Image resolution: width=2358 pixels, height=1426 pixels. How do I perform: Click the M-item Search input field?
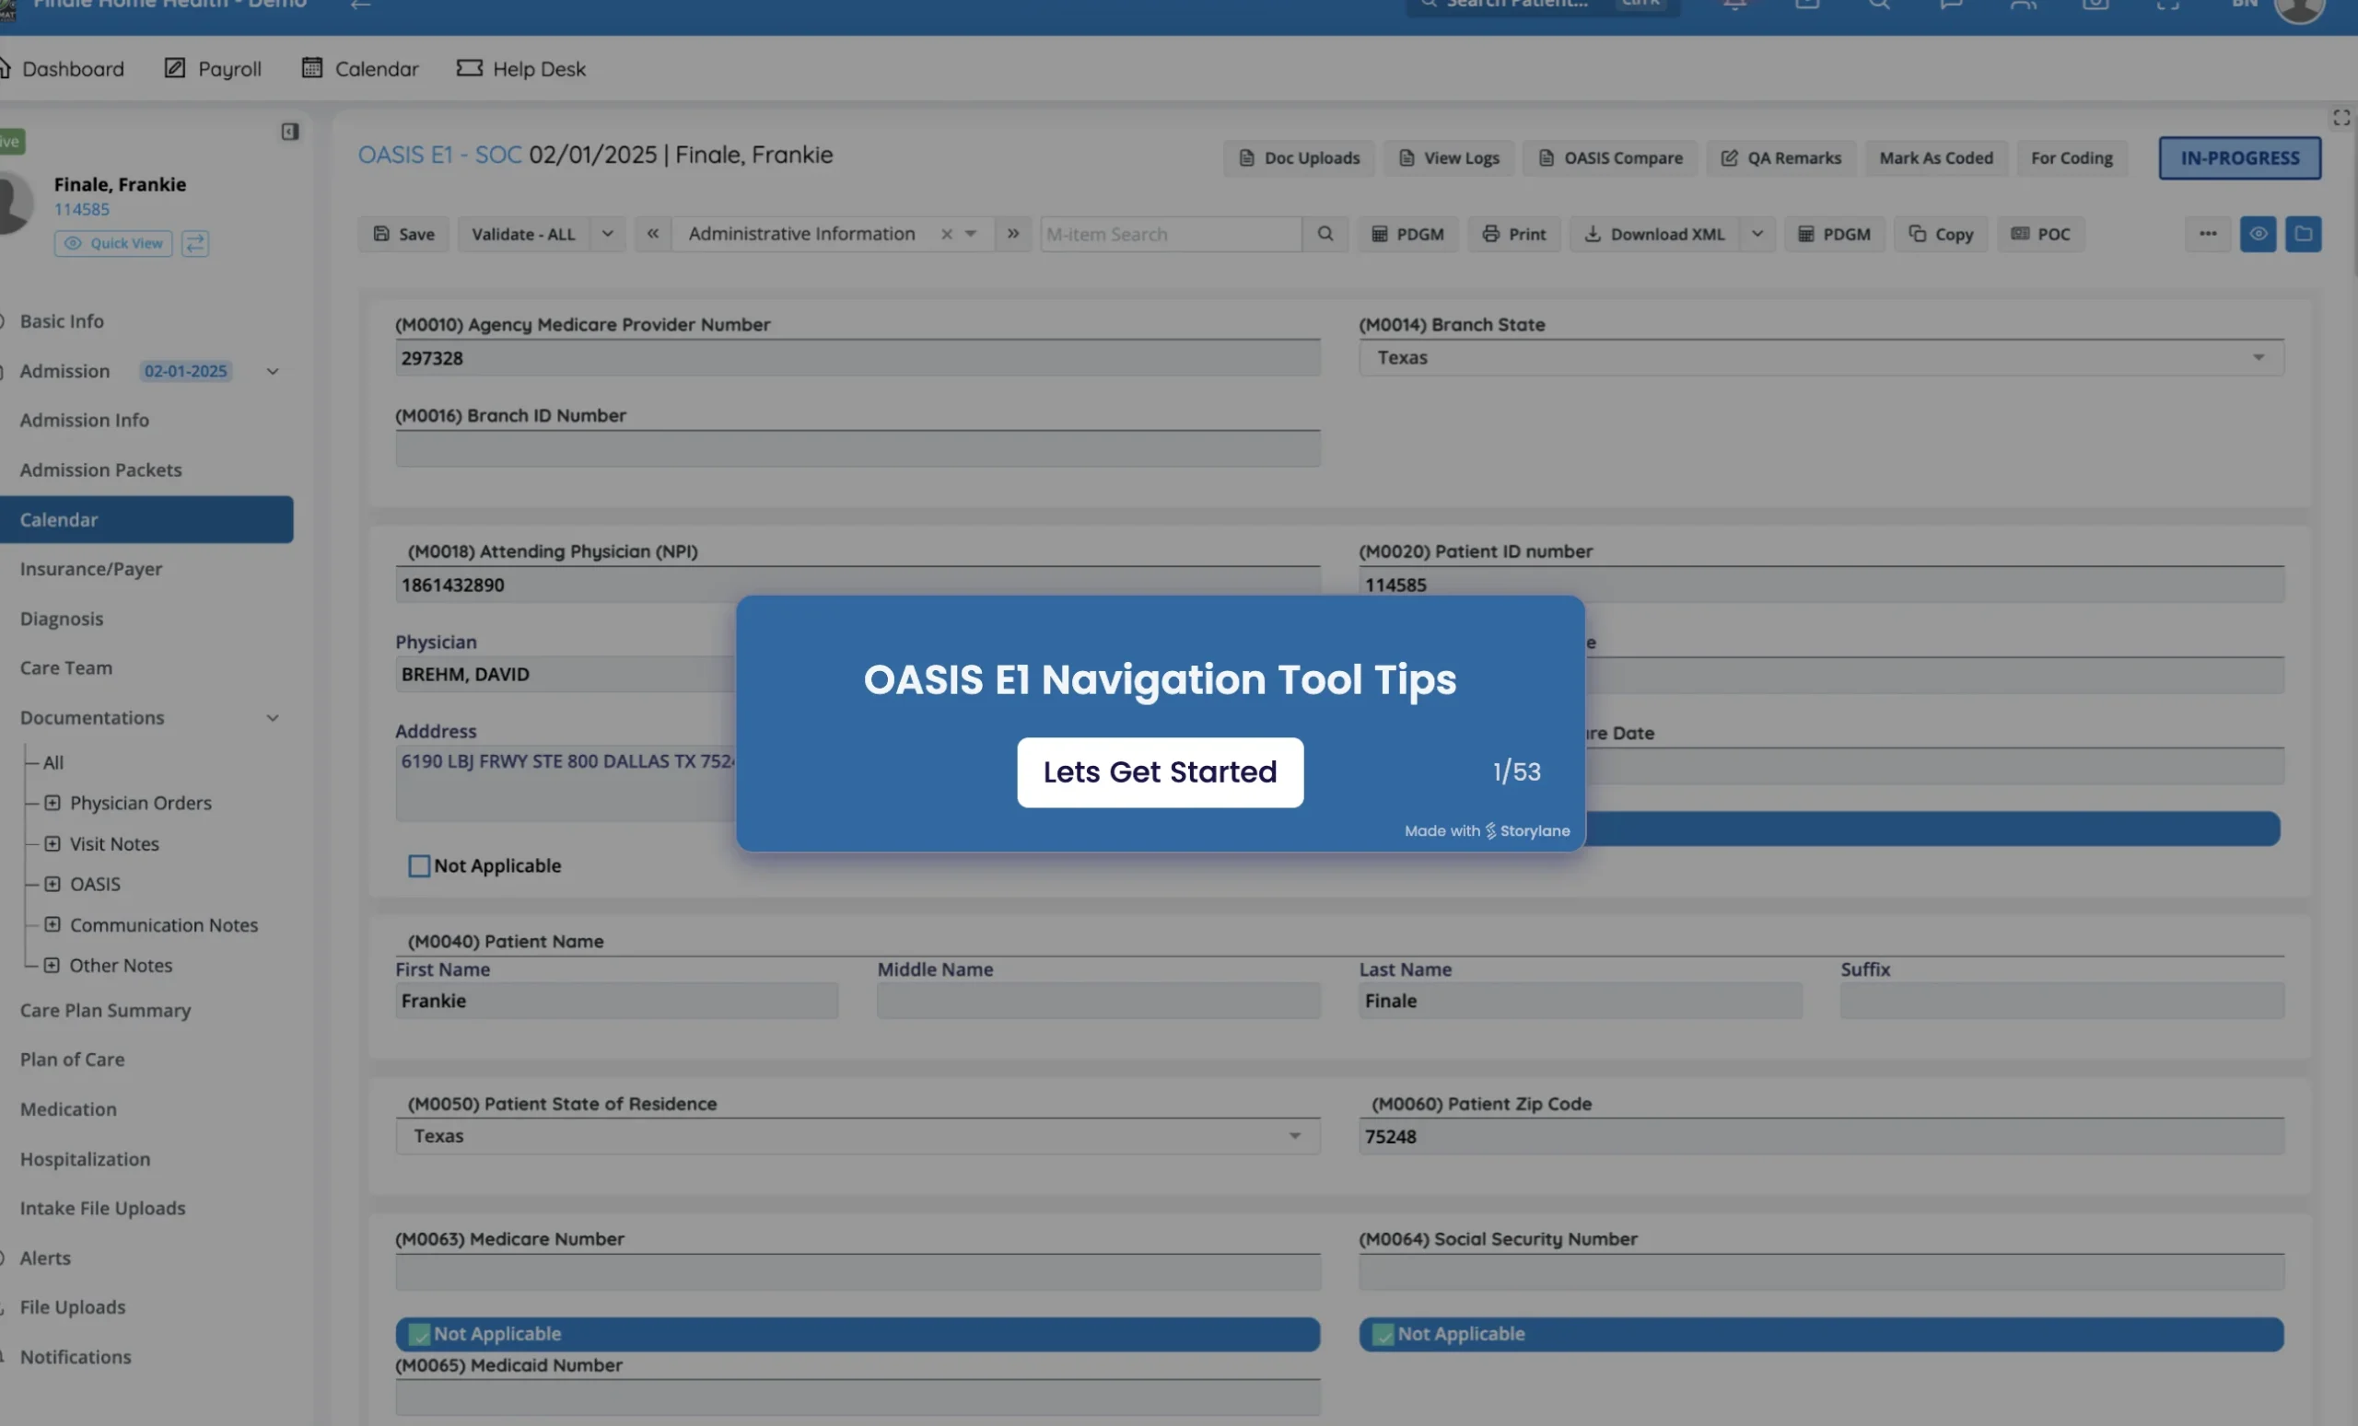tap(1171, 235)
